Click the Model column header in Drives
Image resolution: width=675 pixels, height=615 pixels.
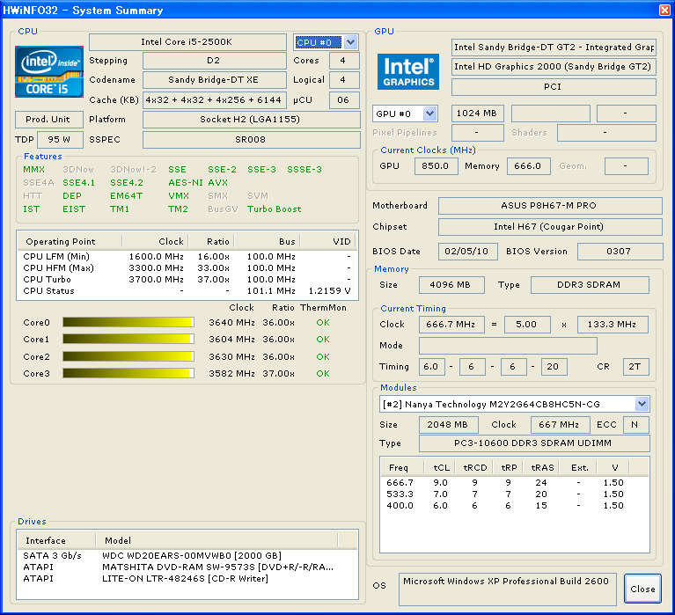tap(216, 540)
